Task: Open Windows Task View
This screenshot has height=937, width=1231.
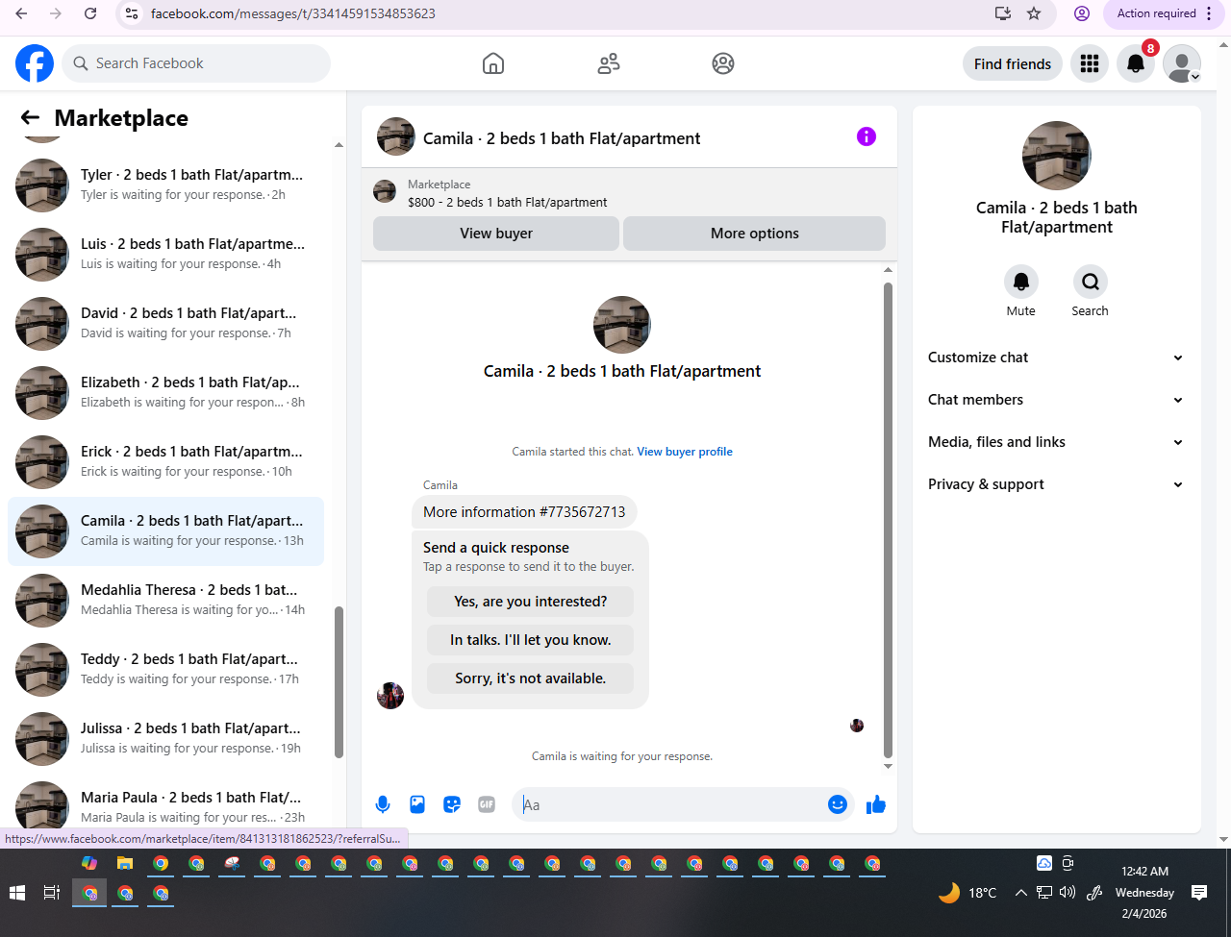Action: (52, 893)
